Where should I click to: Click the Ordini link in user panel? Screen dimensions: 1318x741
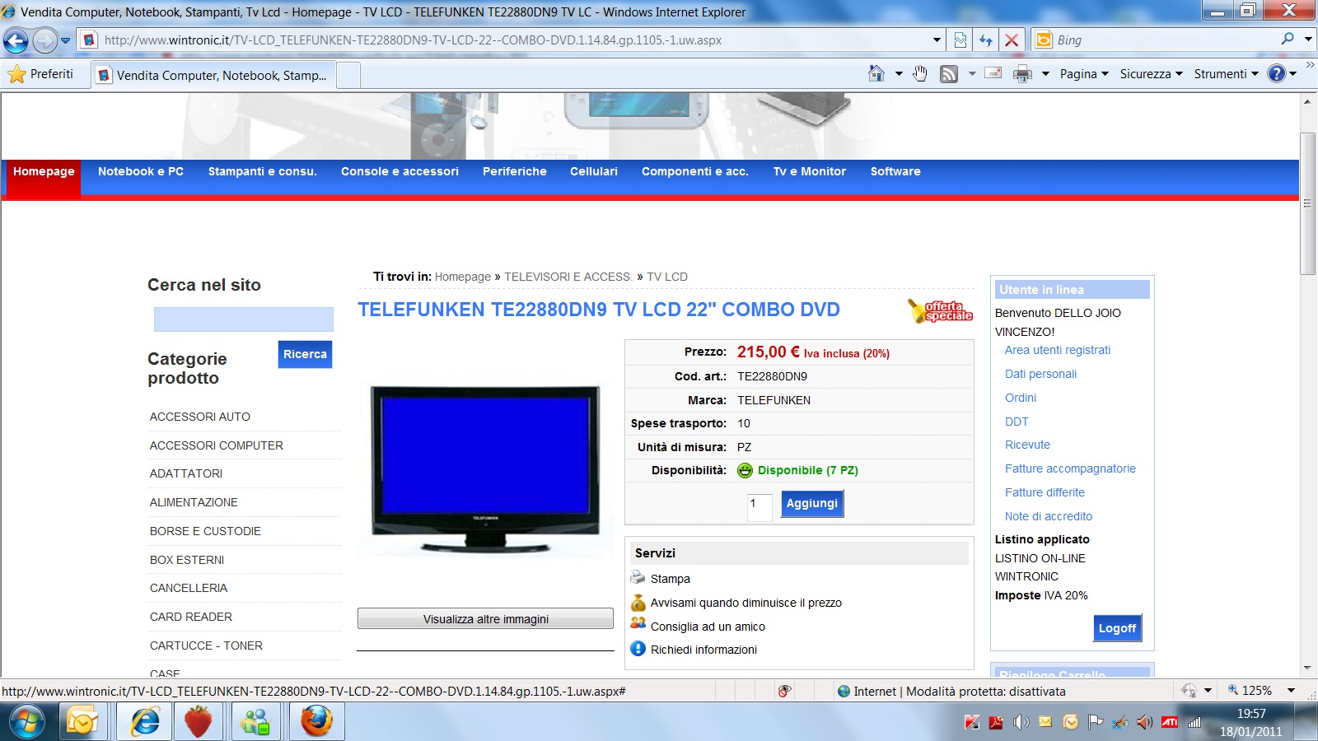[1021, 398]
